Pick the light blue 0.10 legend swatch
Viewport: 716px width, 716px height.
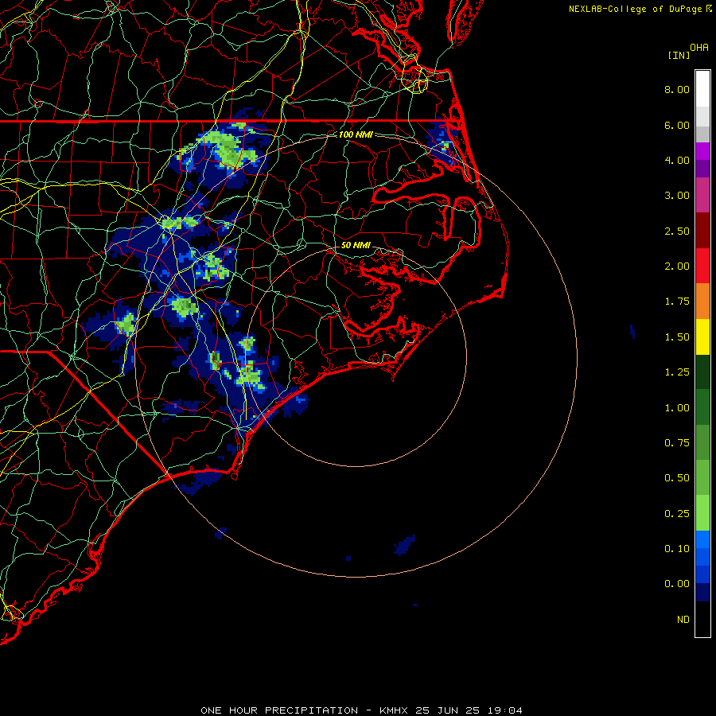tap(702, 539)
